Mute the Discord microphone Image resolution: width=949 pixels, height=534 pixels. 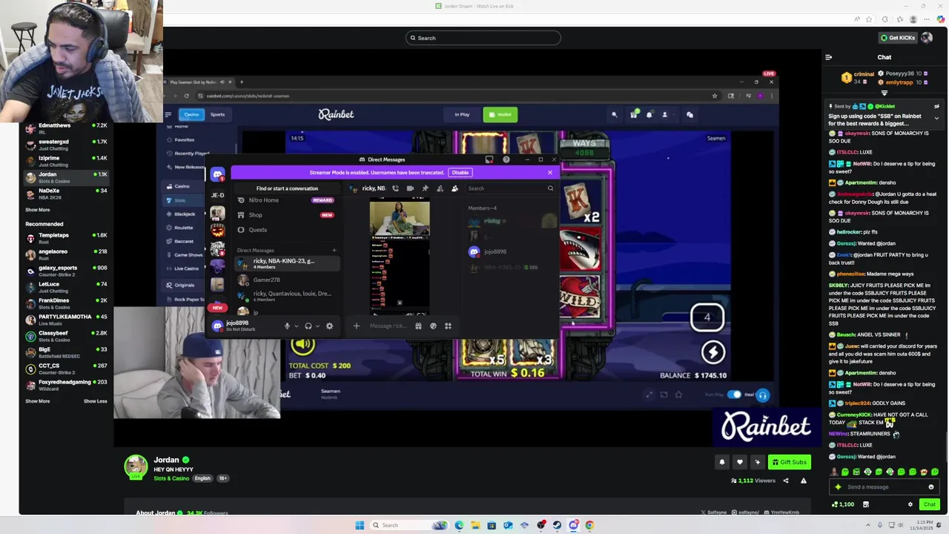[x=287, y=326]
